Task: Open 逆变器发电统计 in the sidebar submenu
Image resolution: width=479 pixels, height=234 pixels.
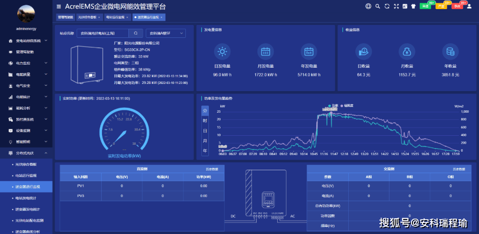Action: click(x=26, y=209)
